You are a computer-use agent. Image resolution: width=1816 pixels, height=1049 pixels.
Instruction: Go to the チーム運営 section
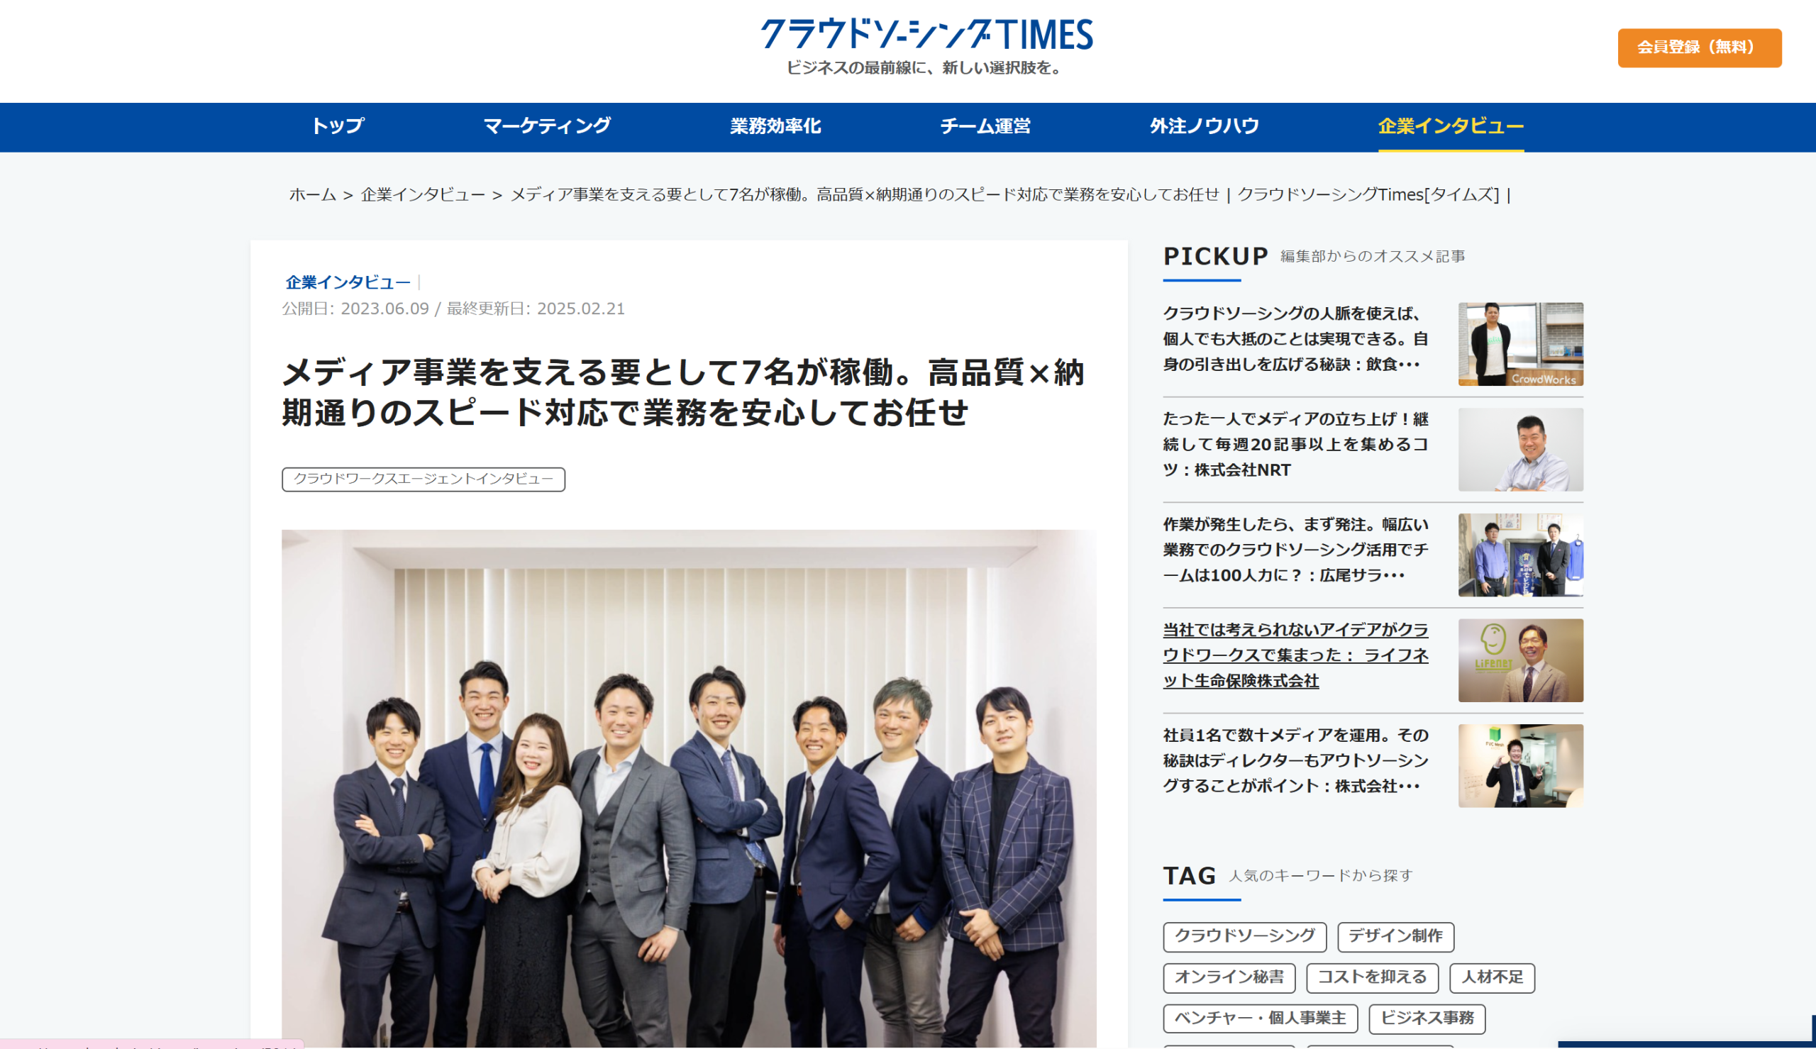point(985,126)
